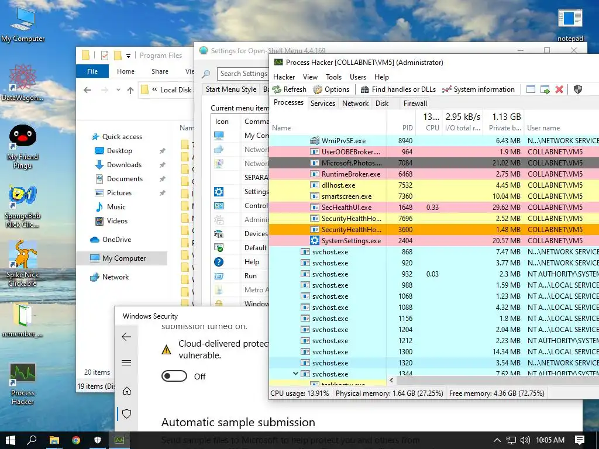Open Pictures in Explorer navigation pane
This screenshot has width=599, height=449.
click(113, 193)
